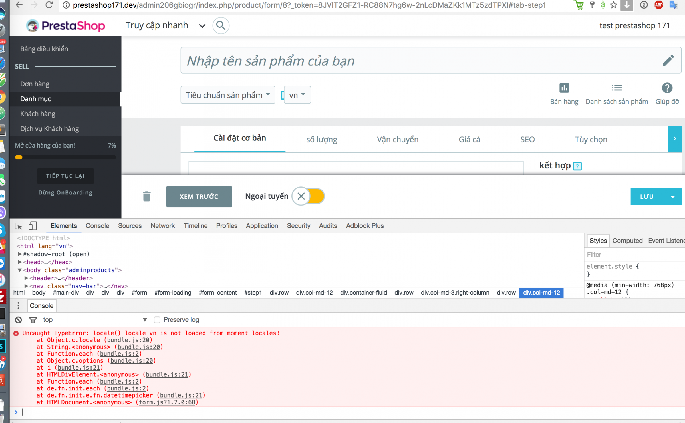Click the XEM TRƯỚC preview button
685x423 pixels.
(x=199, y=196)
